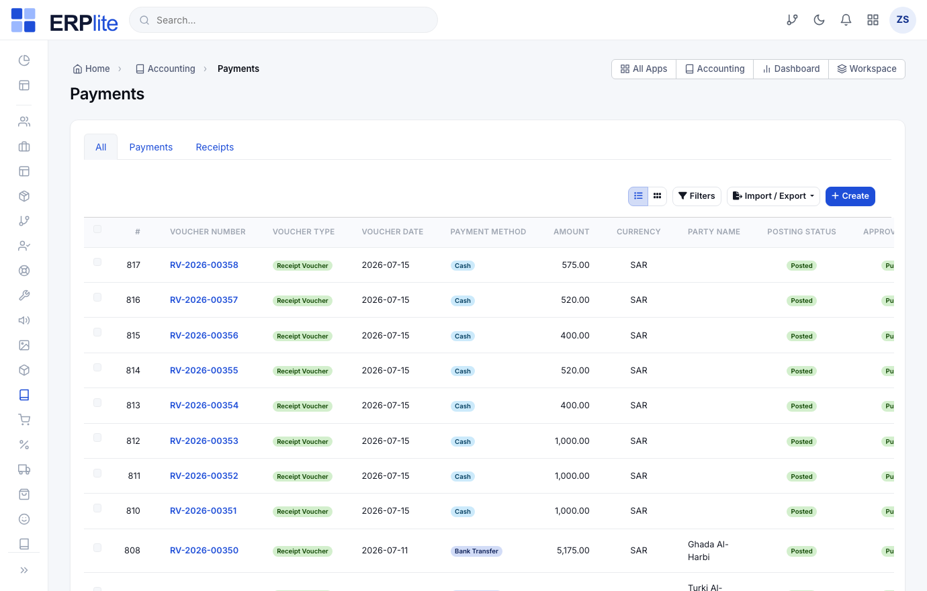Viewport: 927px width, 591px height.
Task: Go to Accounting breadcrumb
Action: [x=165, y=69]
